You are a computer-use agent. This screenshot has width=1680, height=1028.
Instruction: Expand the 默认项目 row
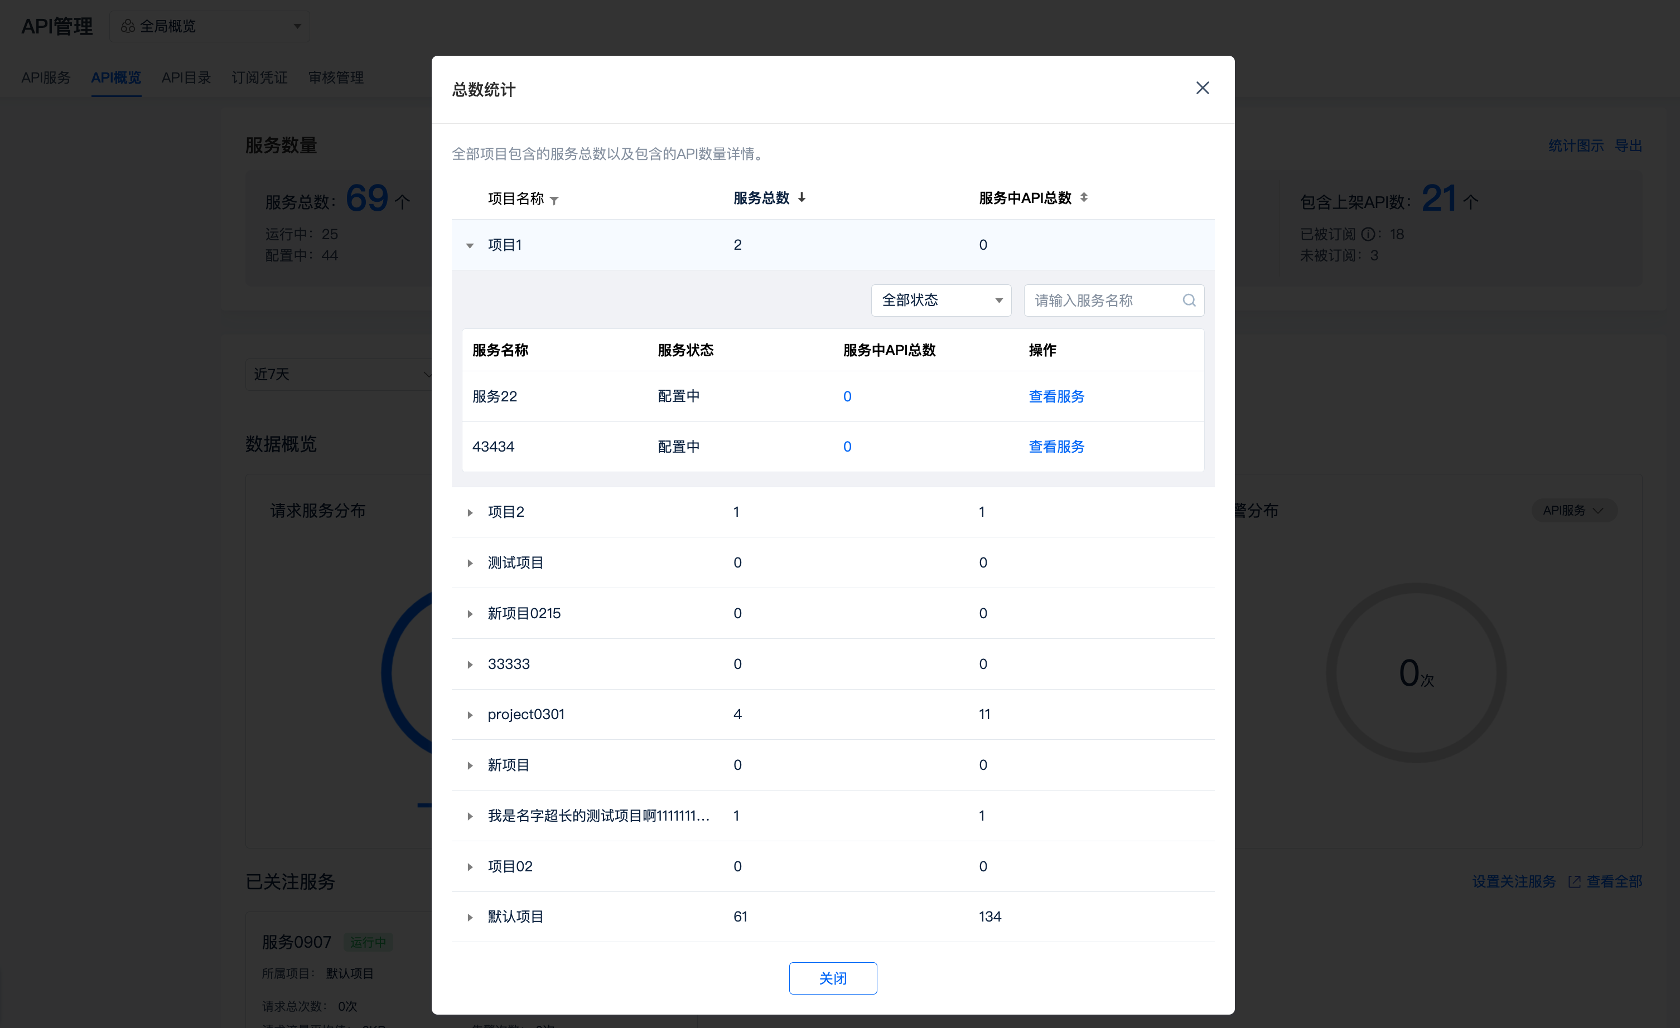click(470, 917)
